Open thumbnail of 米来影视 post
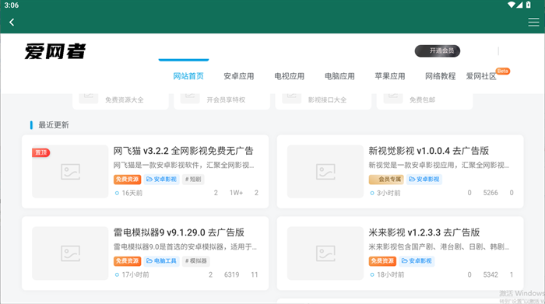The height and width of the screenshot is (304, 545). point(325,253)
